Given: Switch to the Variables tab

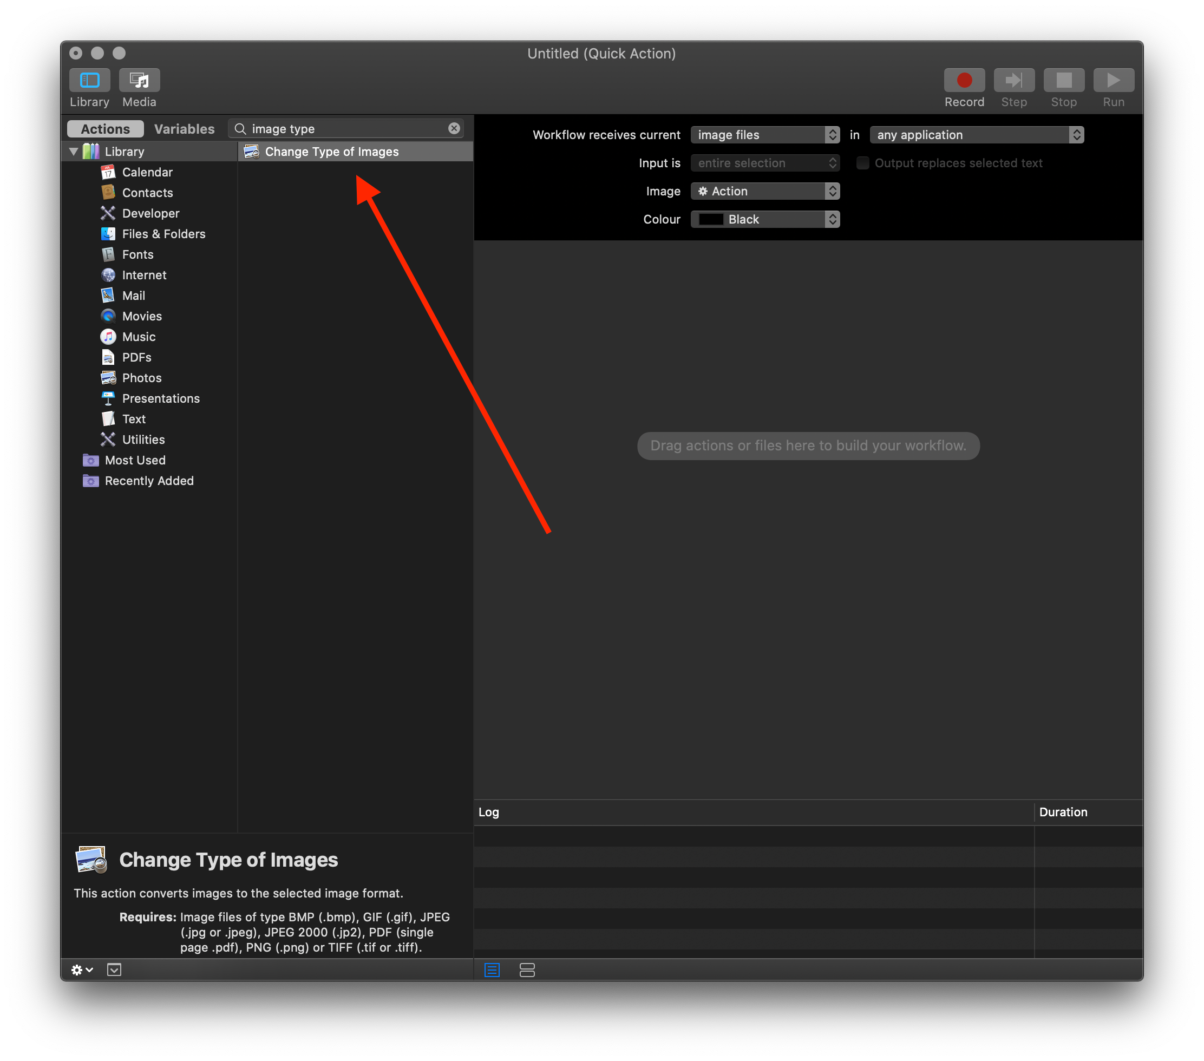Looking at the screenshot, I should coord(185,129).
